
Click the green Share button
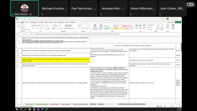point(178,22)
